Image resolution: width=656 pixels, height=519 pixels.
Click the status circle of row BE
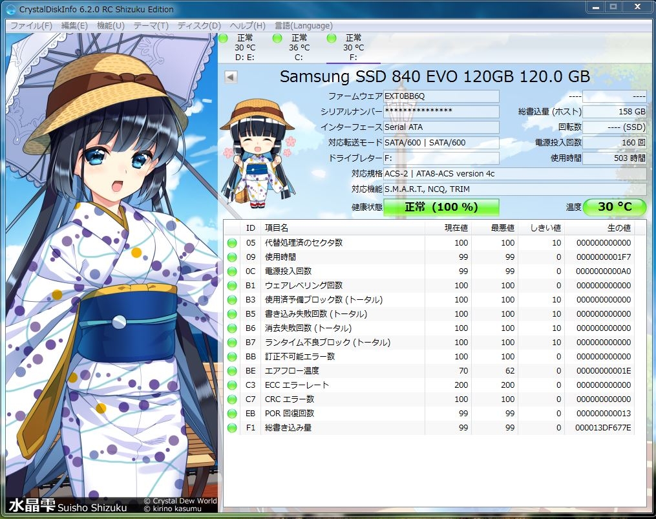tap(232, 371)
